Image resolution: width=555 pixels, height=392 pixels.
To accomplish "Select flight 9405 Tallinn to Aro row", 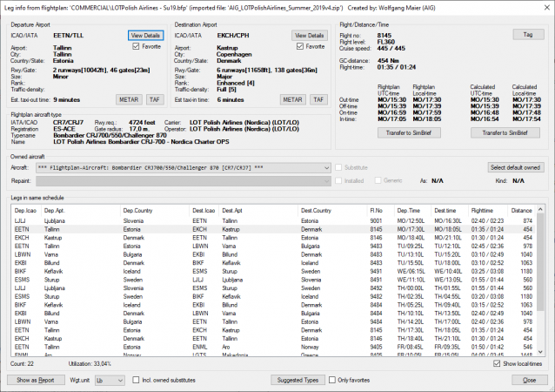I will (x=274, y=347).
